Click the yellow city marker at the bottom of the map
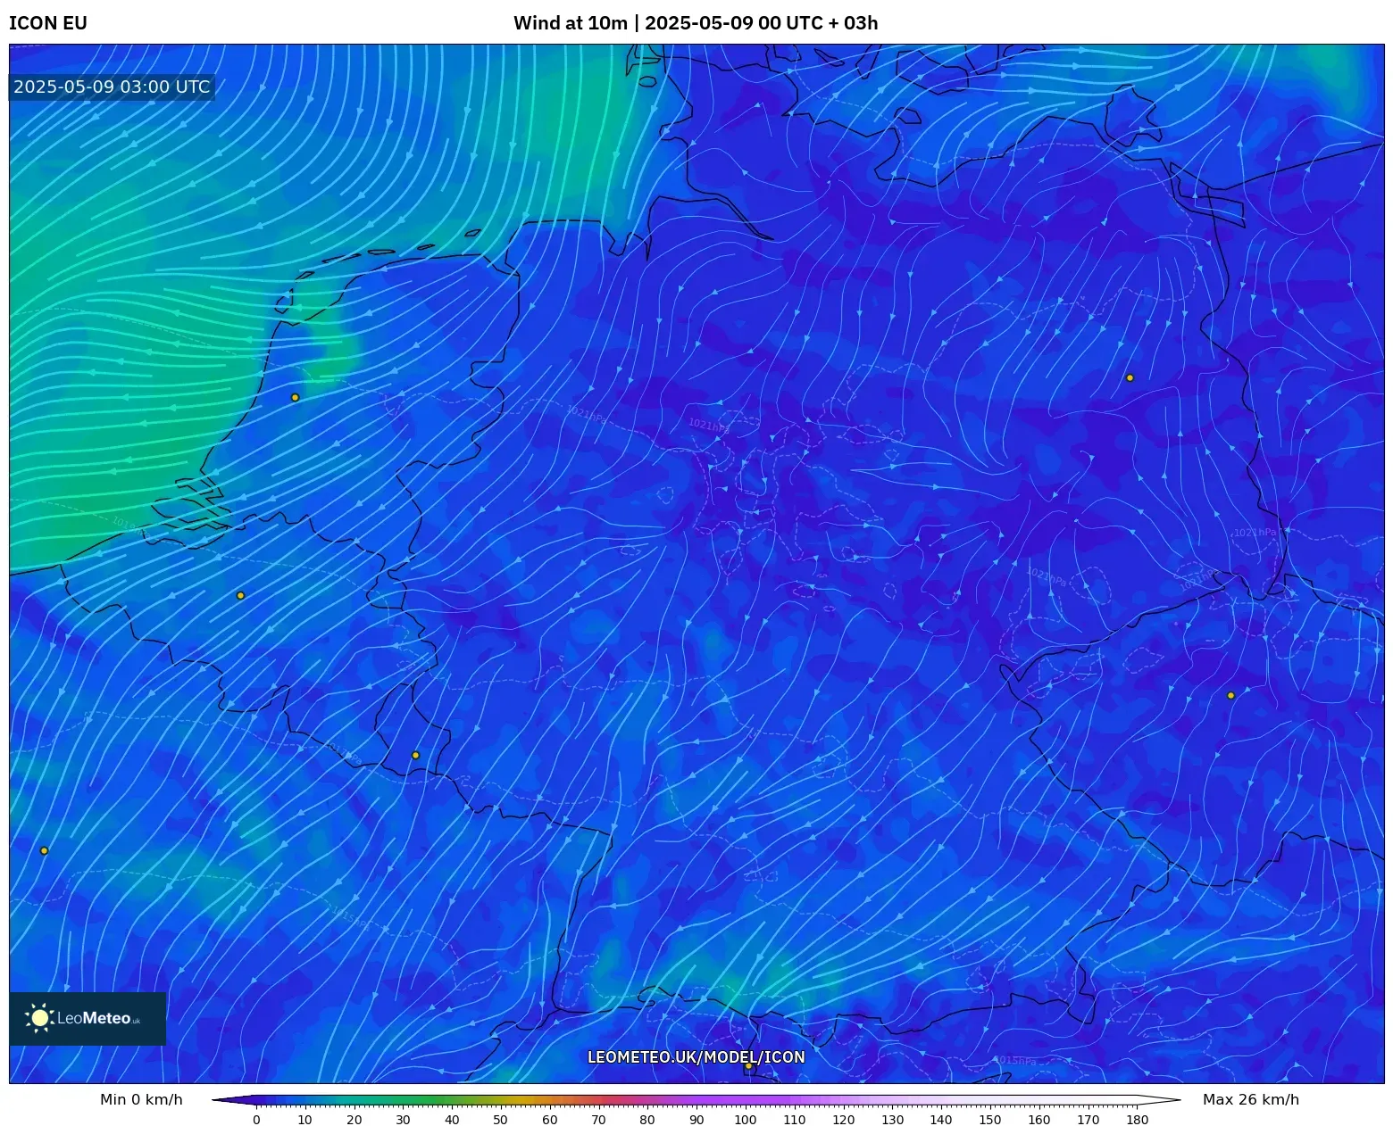The height and width of the screenshot is (1126, 1393). point(748,1065)
